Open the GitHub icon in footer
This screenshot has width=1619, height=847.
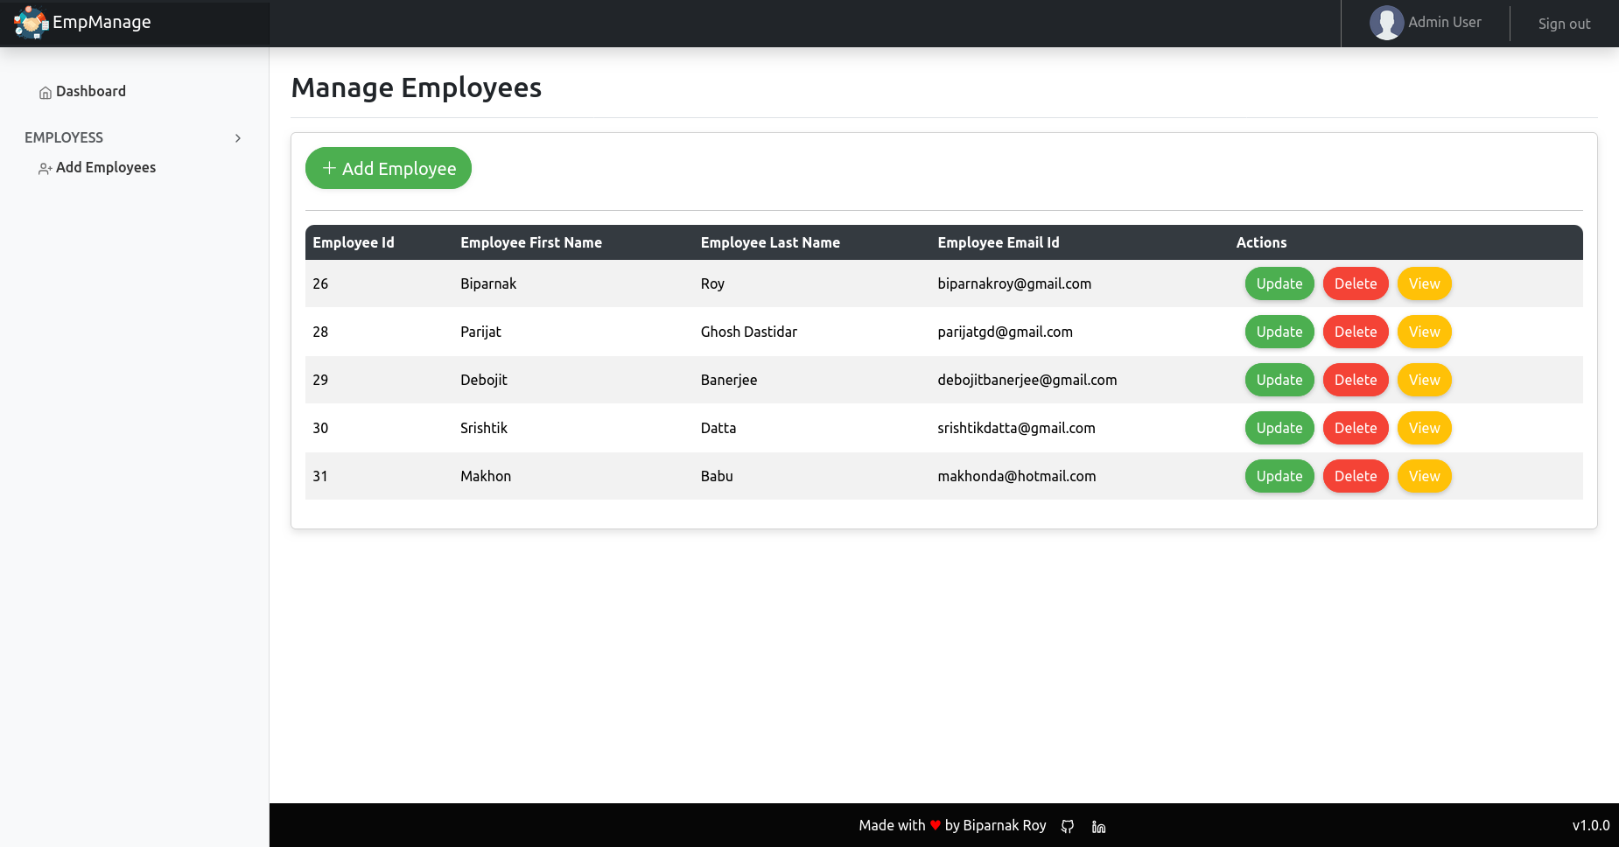[x=1068, y=826]
